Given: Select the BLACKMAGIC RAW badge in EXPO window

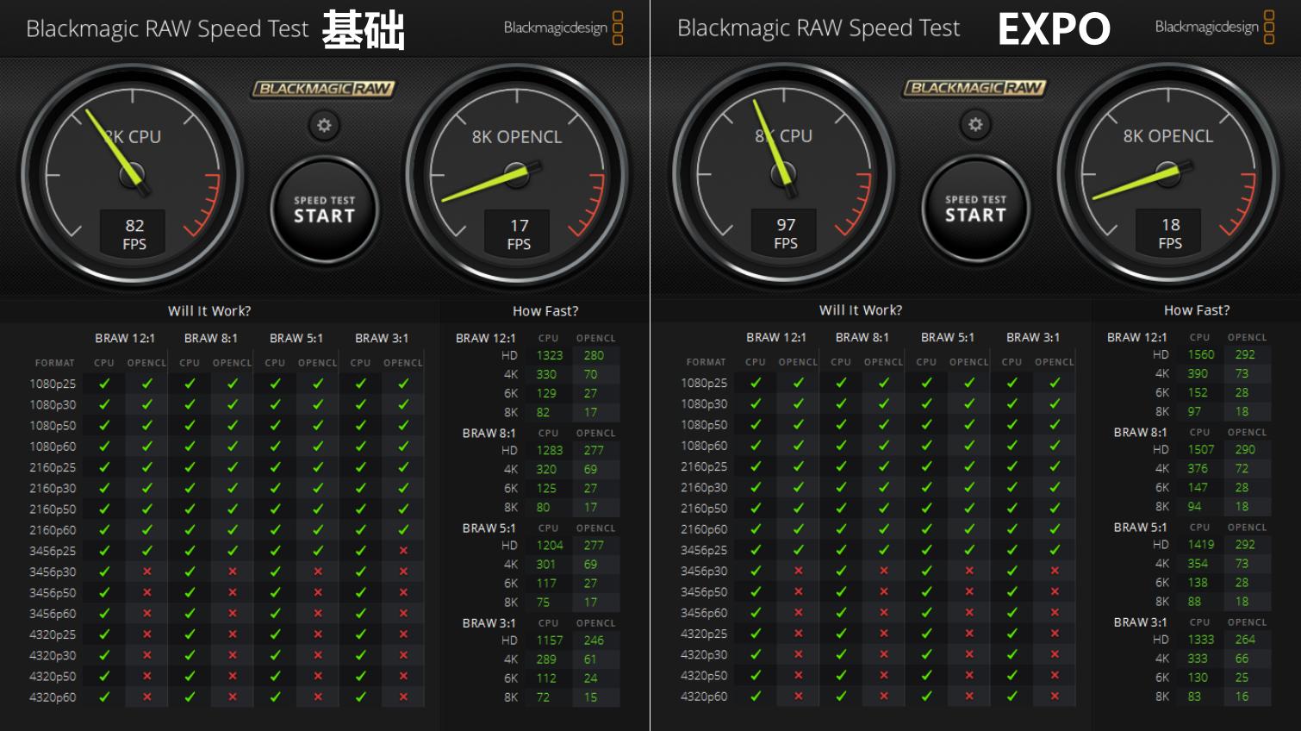Looking at the screenshot, I should [974, 88].
